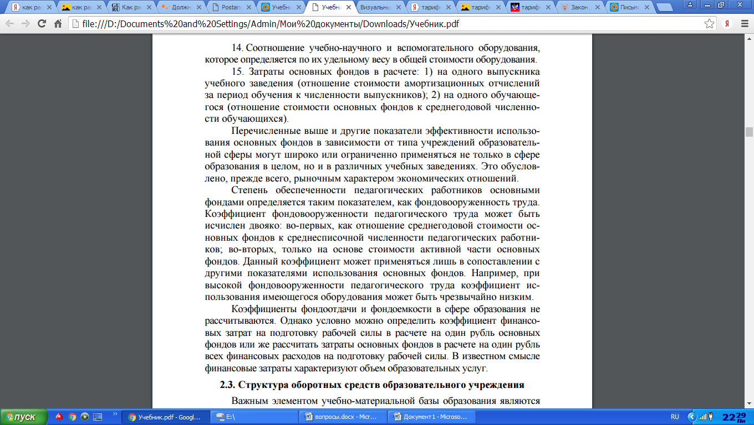Image resolution: width=754 pixels, height=425 pixels.
Task: Reload the Учебник.pdf page
Action: click(42, 24)
